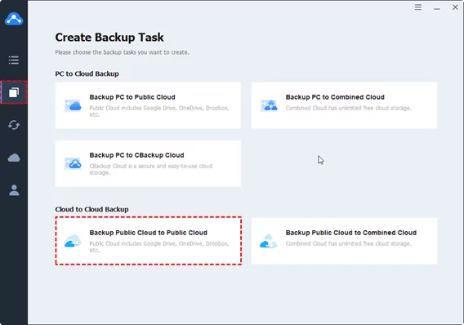Click 'Please choose the backup tasks' subtitle

122,52
